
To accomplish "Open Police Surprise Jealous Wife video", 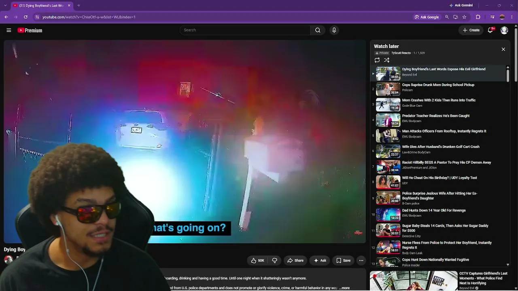I will click(x=439, y=196).
